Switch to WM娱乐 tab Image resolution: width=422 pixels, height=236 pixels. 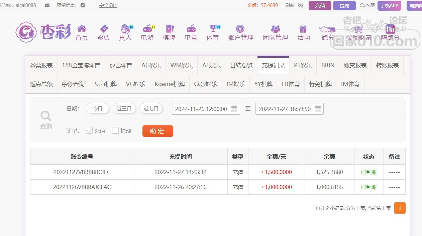point(182,65)
